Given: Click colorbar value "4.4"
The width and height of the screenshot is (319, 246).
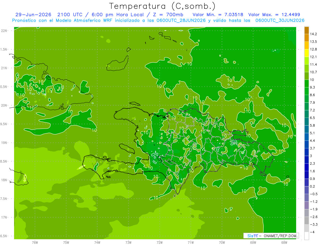Looking at the screenshot, I should (312, 141).
